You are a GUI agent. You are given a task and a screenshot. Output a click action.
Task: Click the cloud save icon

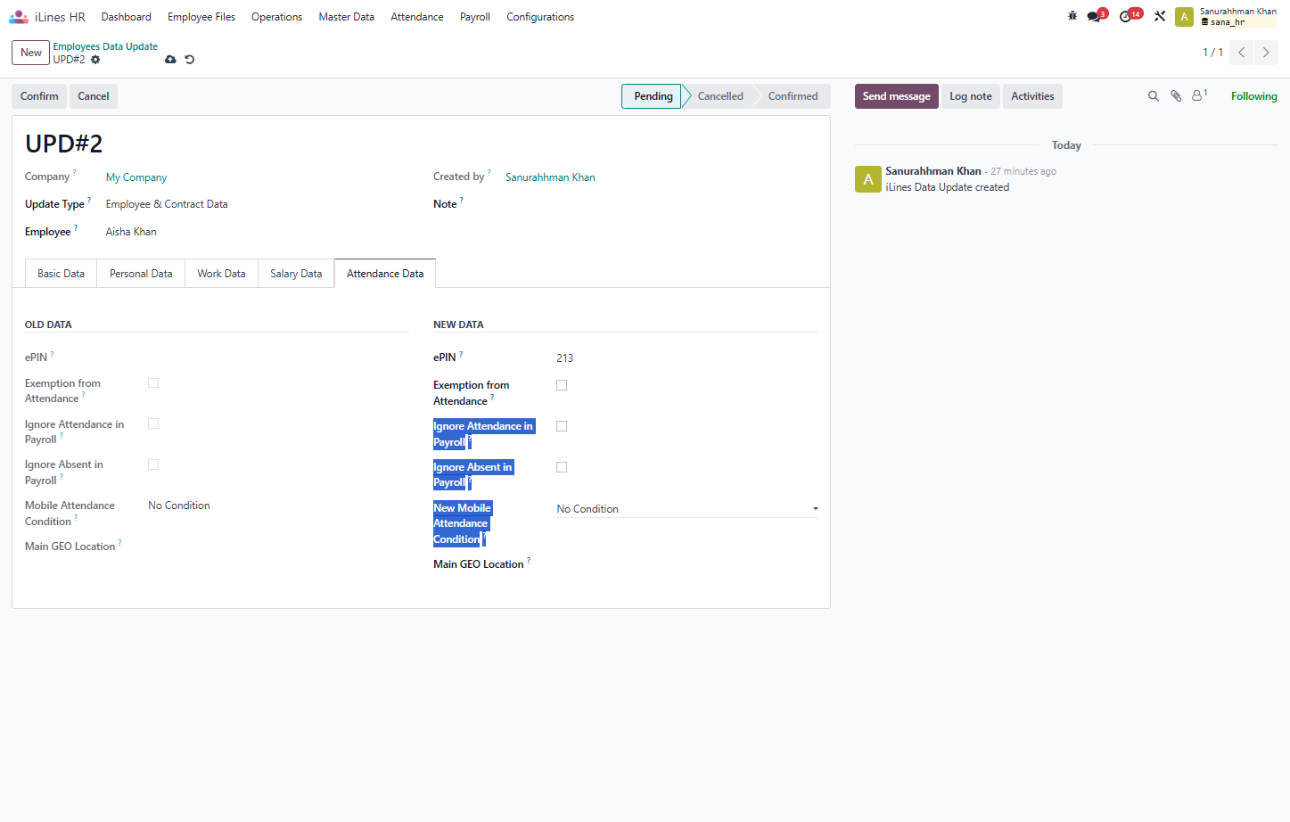point(170,60)
